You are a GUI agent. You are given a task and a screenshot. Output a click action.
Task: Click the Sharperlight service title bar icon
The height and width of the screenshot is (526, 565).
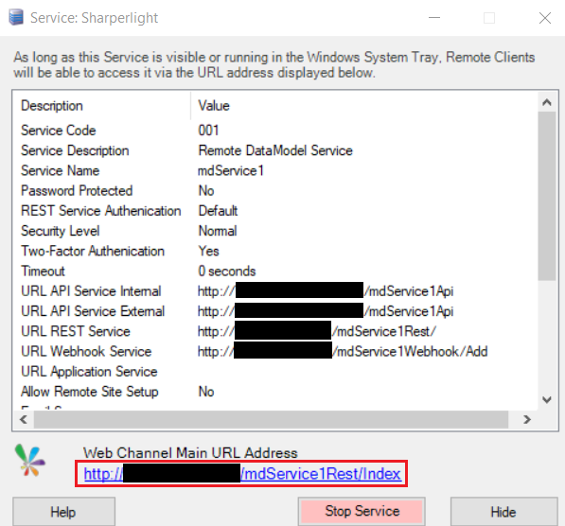(16, 17)
